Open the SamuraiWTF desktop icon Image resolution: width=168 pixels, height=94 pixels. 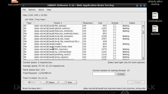15,3
